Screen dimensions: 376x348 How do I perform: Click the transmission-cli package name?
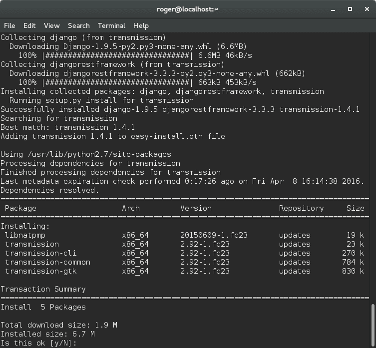[41, 253]
